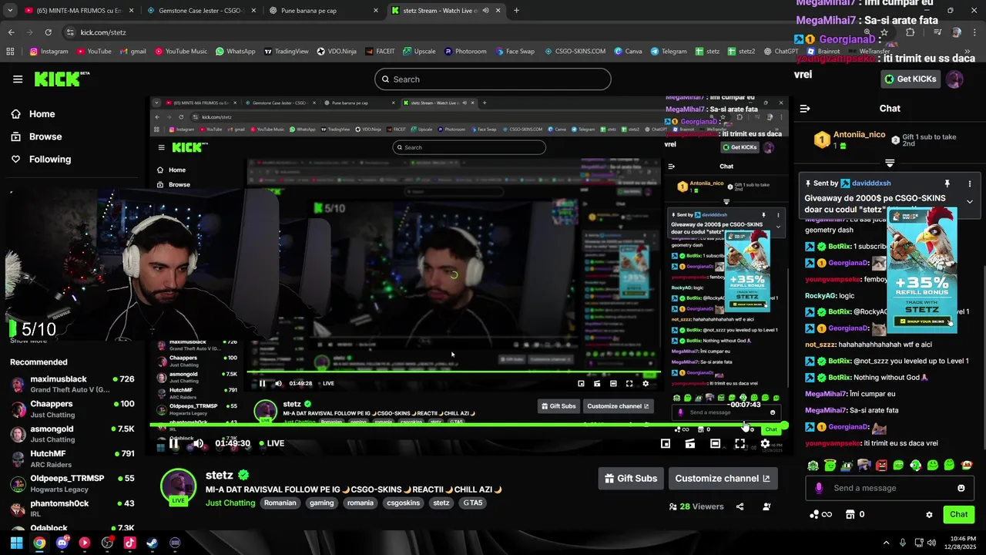Screen dimensions: 986x555
Task: Open Steam from the taskbar
Action: coord(152,543)
